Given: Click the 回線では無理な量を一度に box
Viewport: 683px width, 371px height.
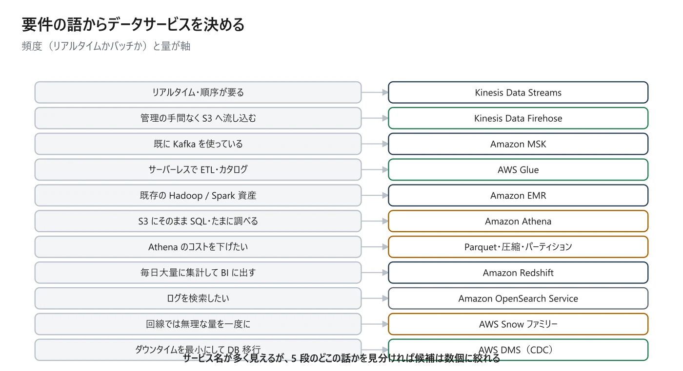Looking at the screenshot, I should [198, 324].
